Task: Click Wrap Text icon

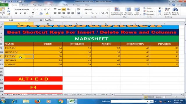Action: point(78,9)
